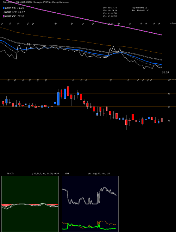Click the 15 price axis label
Viewport: 176px width, 232px height.
(x=169, y=107)
